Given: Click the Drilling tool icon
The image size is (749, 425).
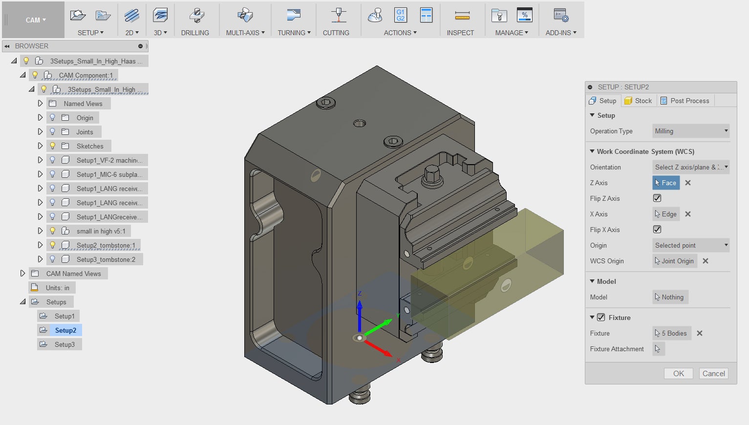Looking at the screenshot, I should coord(196,16).
